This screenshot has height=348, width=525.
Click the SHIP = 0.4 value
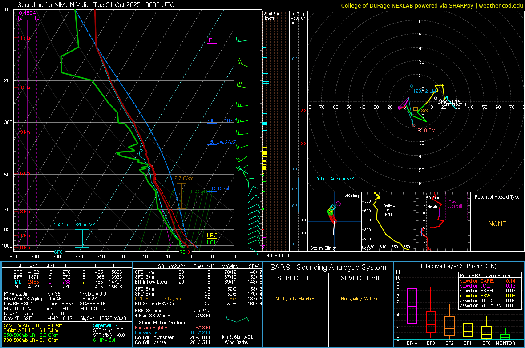click(104, 340)
